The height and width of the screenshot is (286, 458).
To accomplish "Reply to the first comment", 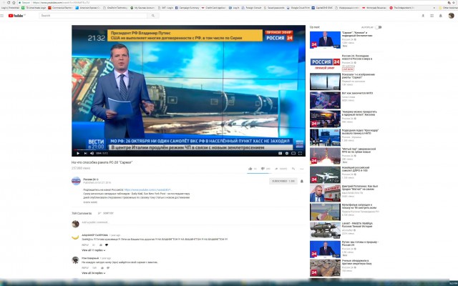I will click(x=85, y=245).
